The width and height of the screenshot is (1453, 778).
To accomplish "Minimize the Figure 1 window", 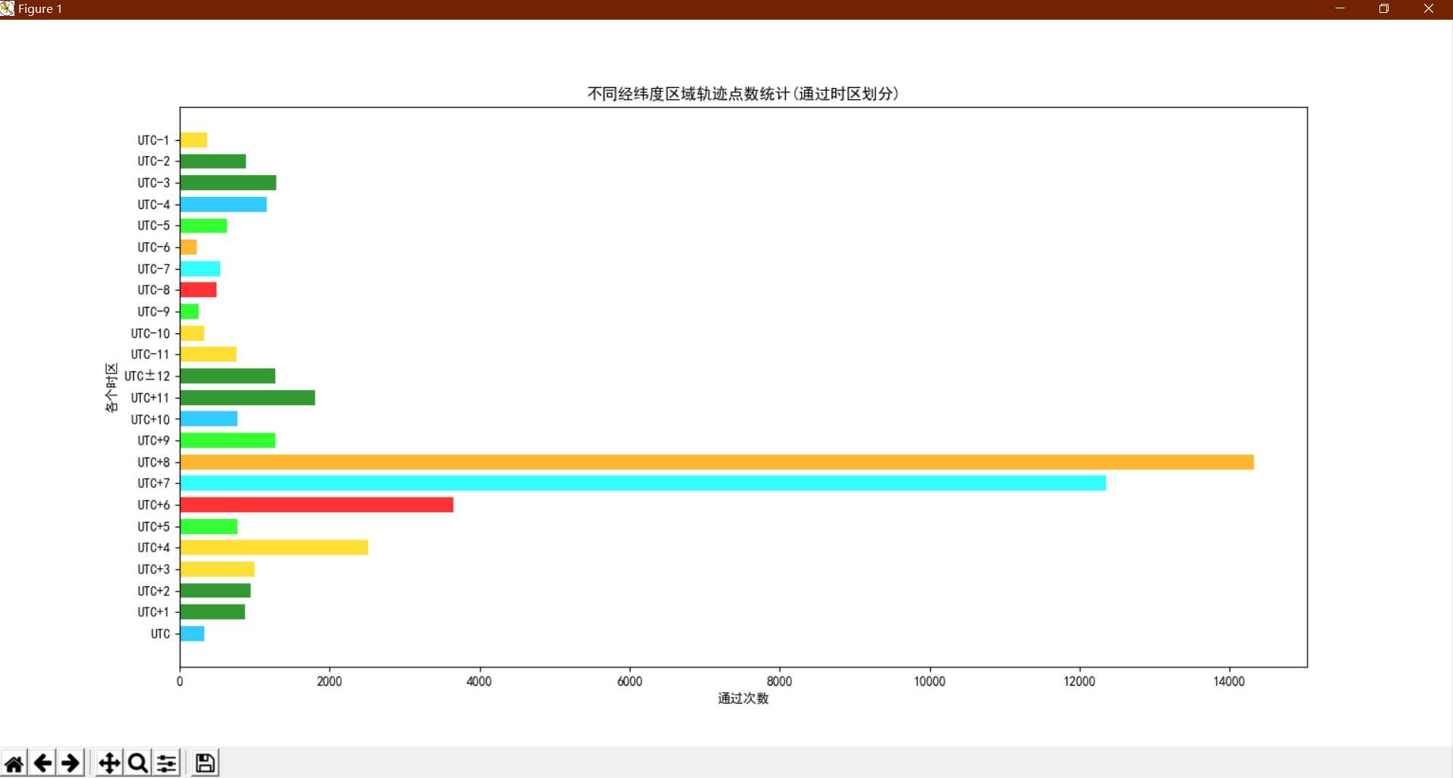I will coord(1340,8).
